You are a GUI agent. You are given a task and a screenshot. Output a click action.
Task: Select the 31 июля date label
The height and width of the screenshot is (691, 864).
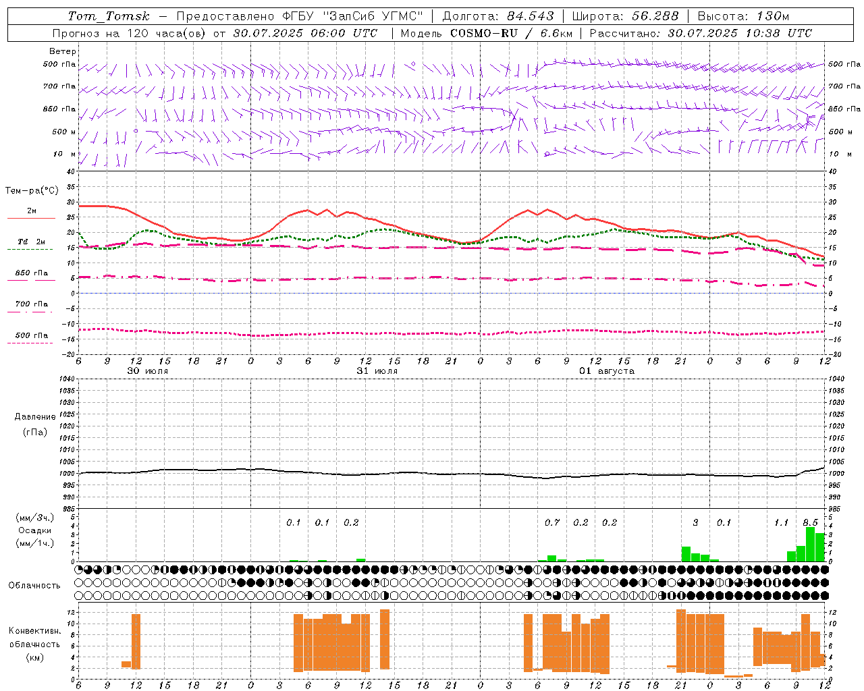[x=377, y=371]
